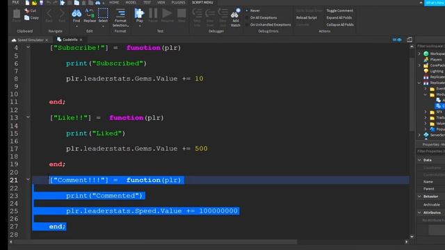The width and height of the screenshot is (445, 250).
Task: Click the split view icon above the editor
Action: pyautogui.click(x=410, y=40)
